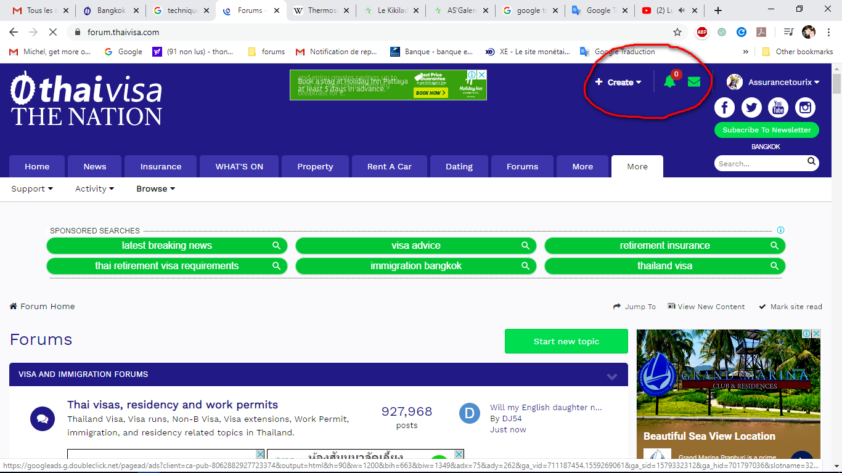Open the Forums navigation tab
The image size is (842, 473).
(523, 166)
